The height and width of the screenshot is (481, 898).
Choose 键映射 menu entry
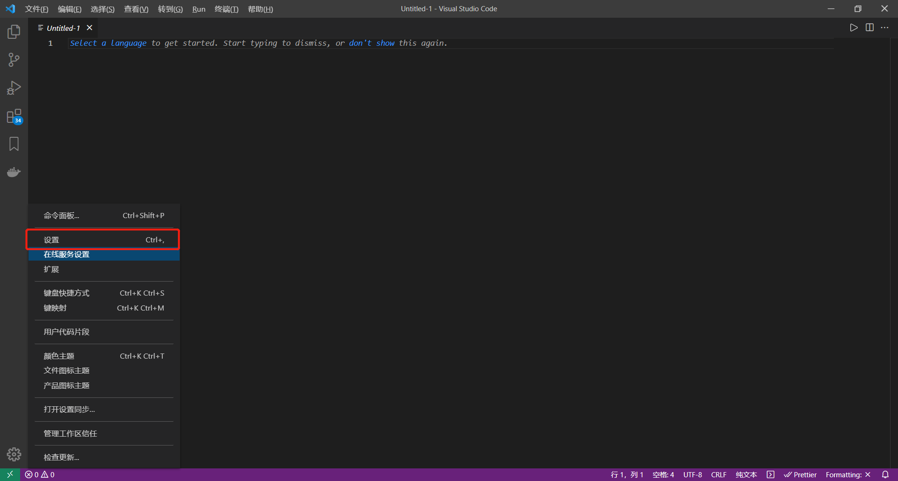104,308
